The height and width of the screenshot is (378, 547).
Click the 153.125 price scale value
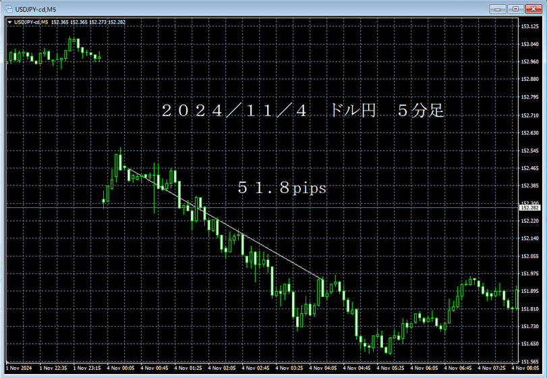[x=529, y=26]
